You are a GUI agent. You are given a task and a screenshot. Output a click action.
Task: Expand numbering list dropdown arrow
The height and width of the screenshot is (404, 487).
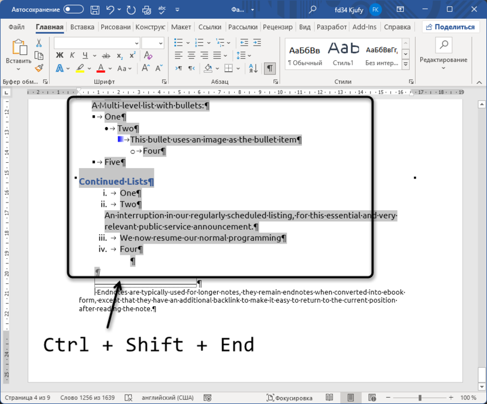coord(209,43)
